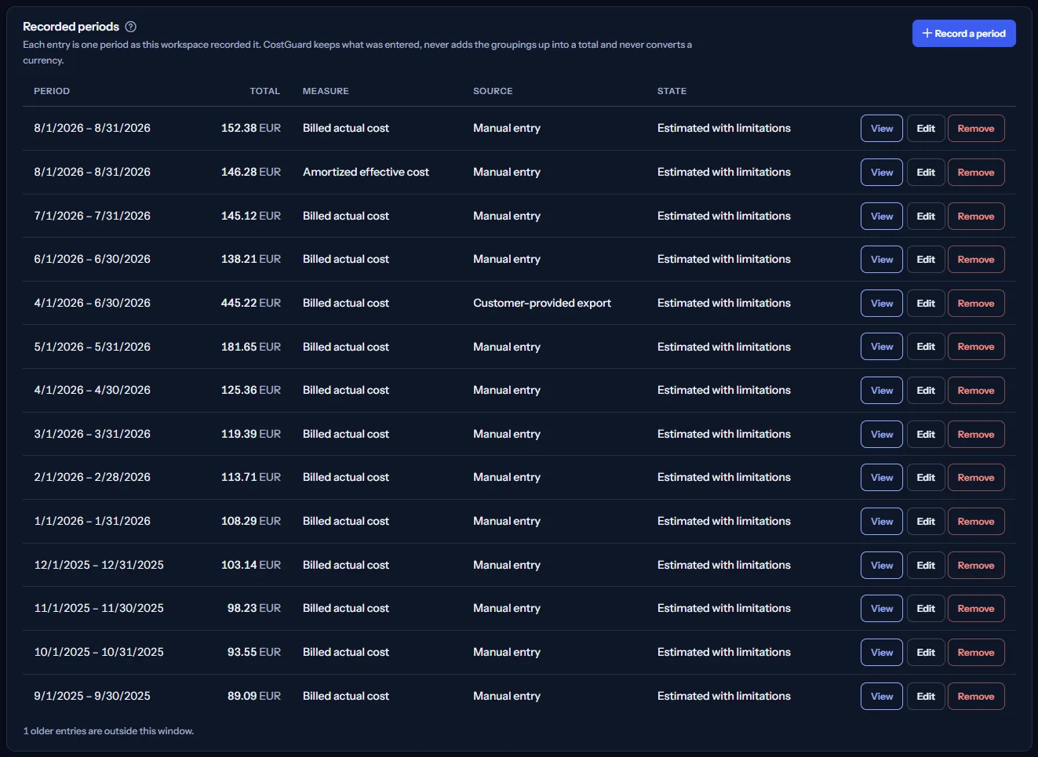Image resolution: width=1038 pixels, height=757 pixels.
Task: View the 3/1/2026 – 3/31/2026 period
Action: (x=882, y=435)
